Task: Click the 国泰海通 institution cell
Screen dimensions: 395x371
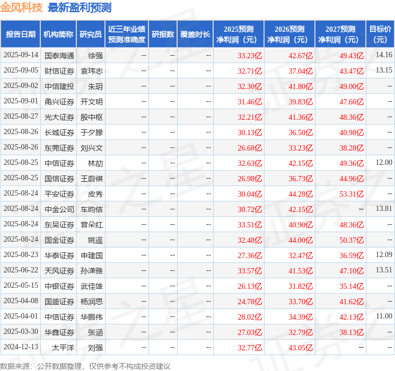Action: (59, 56)
